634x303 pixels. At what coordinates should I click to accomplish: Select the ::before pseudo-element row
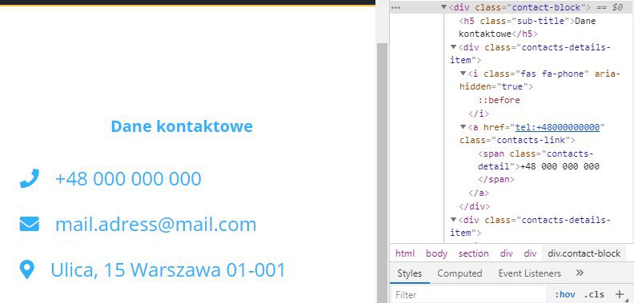click(500, 100)
